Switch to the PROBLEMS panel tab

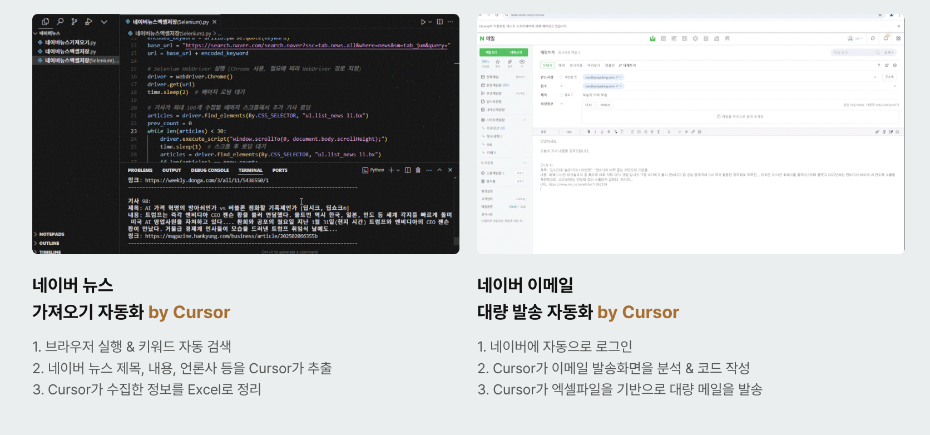(x=140, y=170)
